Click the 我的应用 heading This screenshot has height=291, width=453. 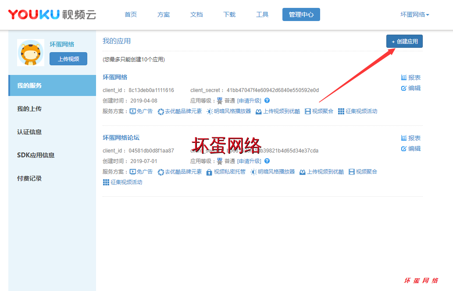[117, 41]
